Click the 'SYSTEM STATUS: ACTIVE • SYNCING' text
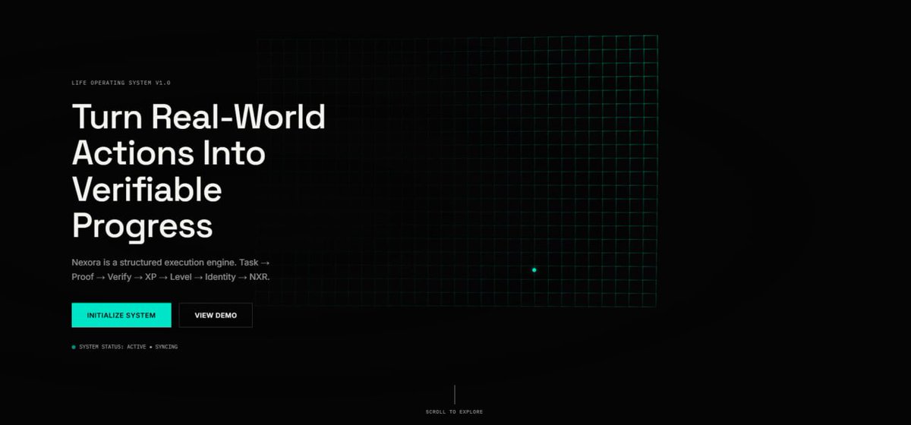 point(128,347)
